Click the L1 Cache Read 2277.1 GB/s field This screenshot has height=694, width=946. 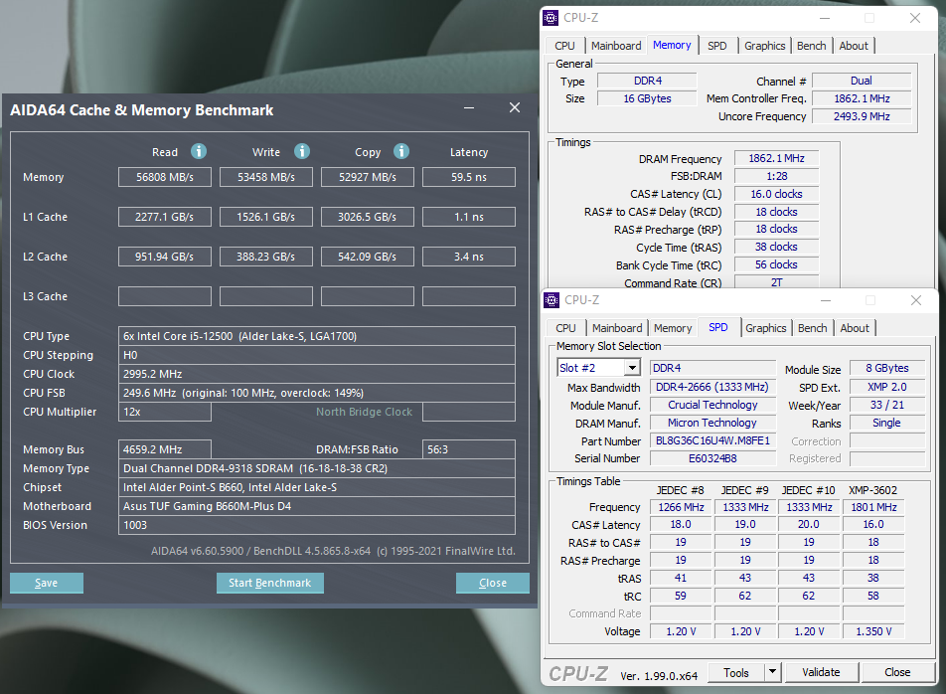click(x=165, y=218)
